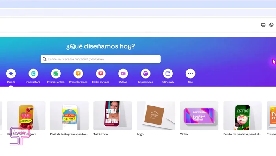Click the Para ti label text
Viewport: 276px width, 156px height.
(x=11, y=82)
